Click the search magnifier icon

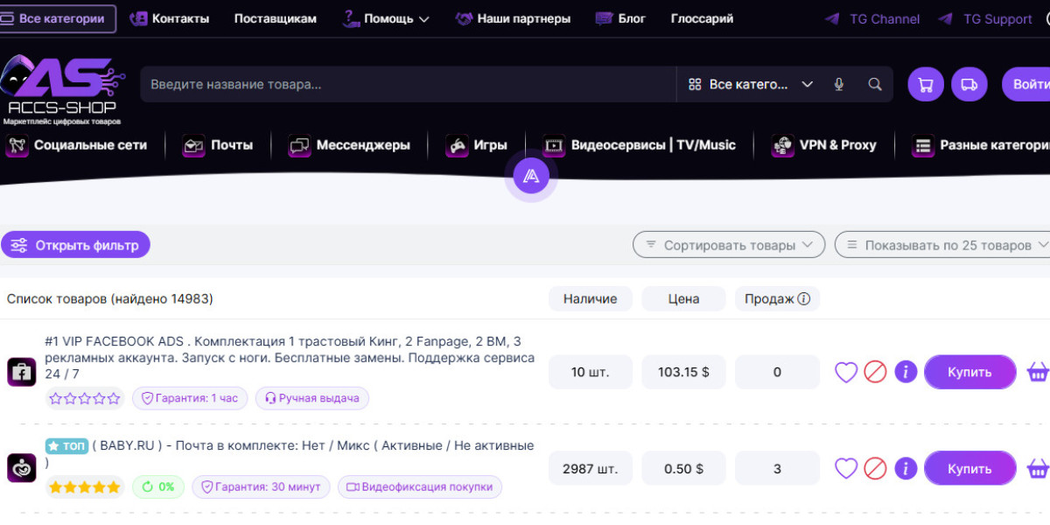coord(875,85)
